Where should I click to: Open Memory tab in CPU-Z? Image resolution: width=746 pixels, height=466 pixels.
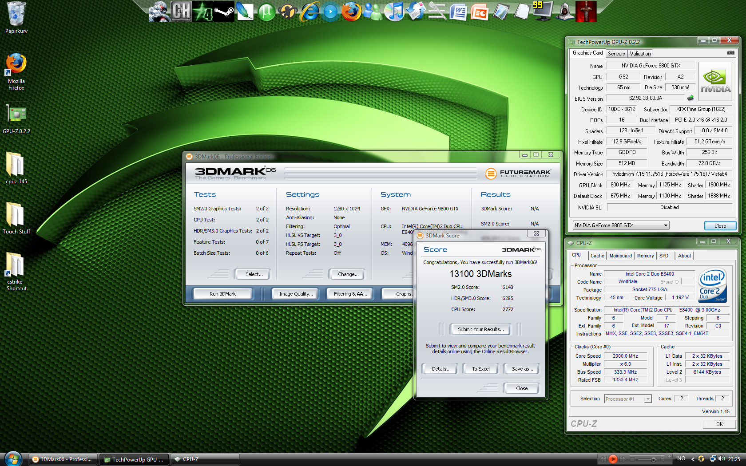click(x=645, y=256)
